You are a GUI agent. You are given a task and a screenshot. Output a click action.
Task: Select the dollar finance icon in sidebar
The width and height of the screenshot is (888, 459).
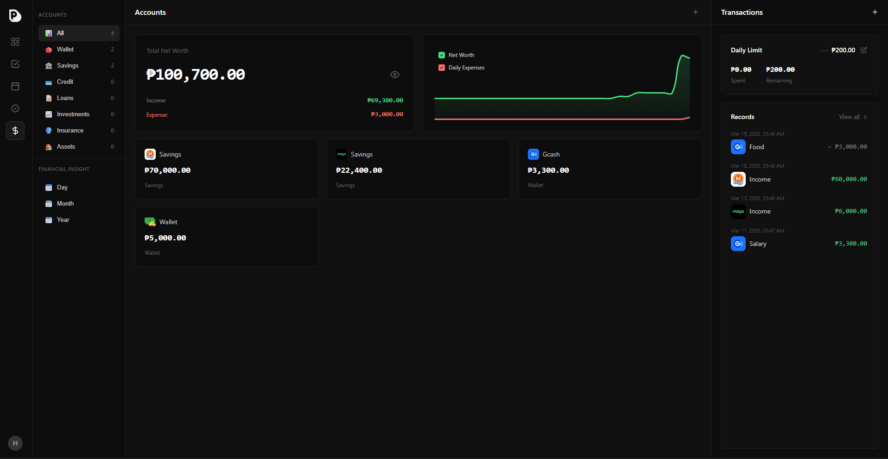click(x=15, y=131)
